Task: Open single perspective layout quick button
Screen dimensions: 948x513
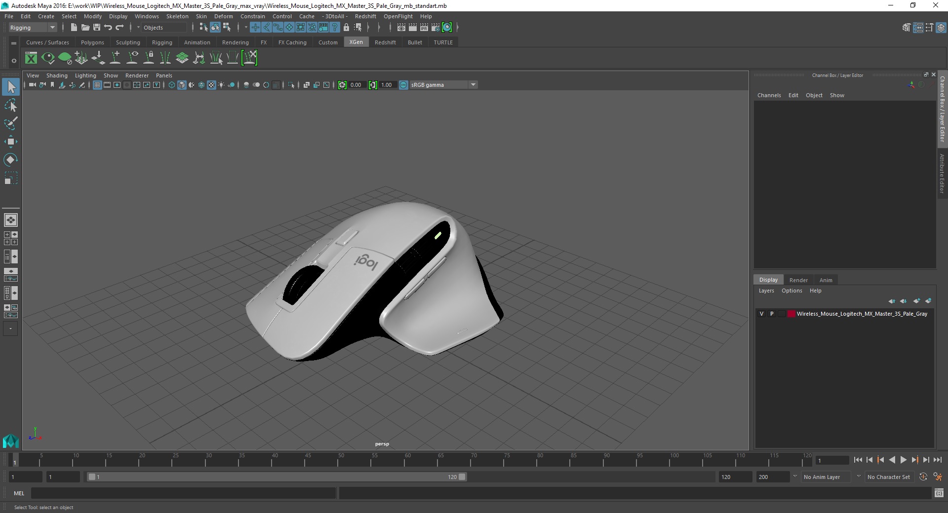Action: pos(10,220)
